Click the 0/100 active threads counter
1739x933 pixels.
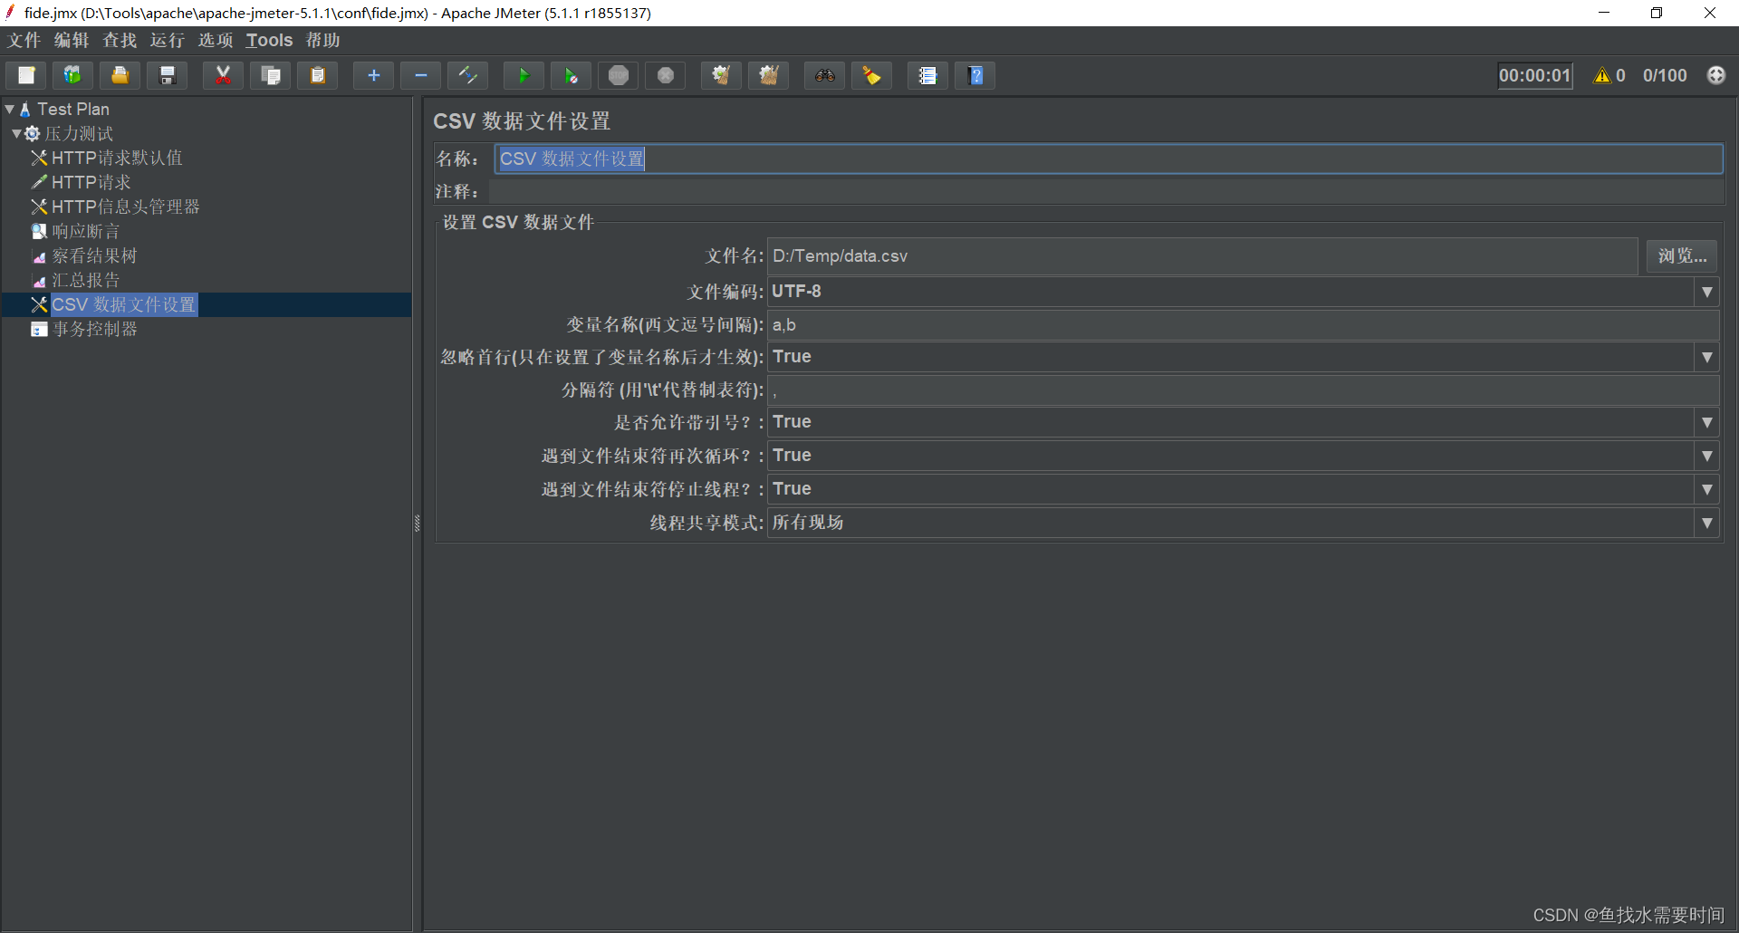[x=1665, y=75]
